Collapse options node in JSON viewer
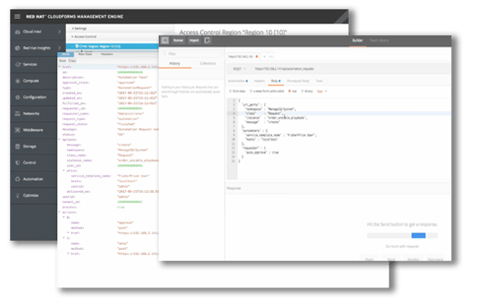This screenshot has height=308, width=481. coord(60,139)
